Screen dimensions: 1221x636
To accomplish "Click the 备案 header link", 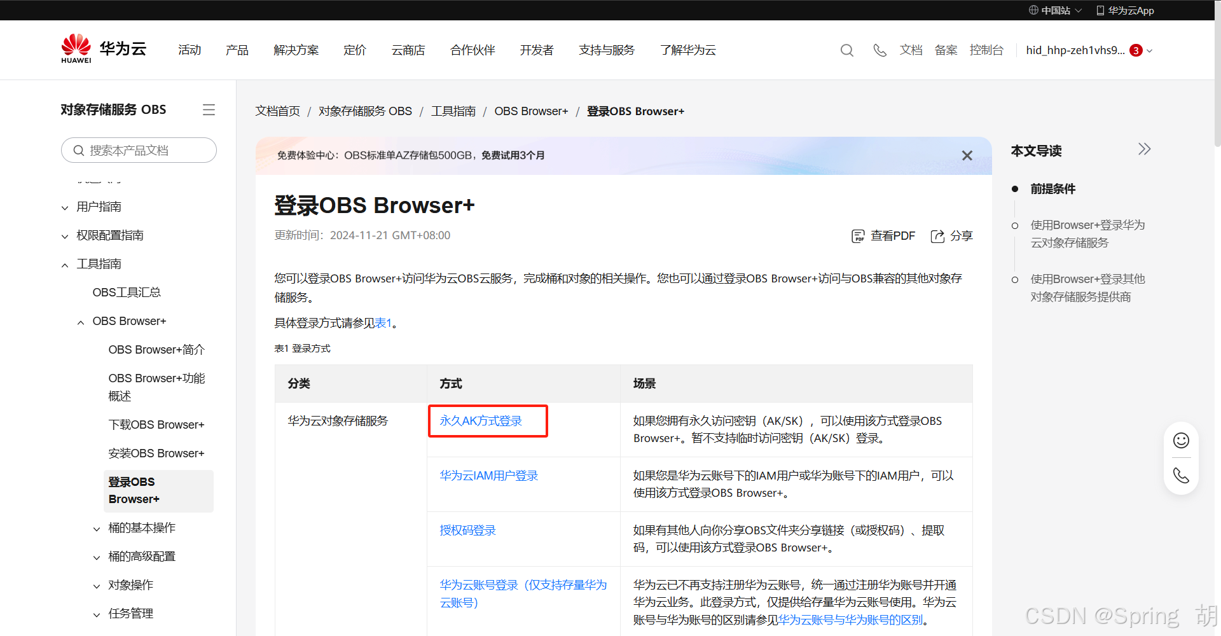I will (946, 50).
